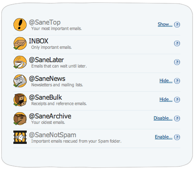Hide the @SaneBulk folder
This screenshot has height=171, width=195.
[166, 99]
